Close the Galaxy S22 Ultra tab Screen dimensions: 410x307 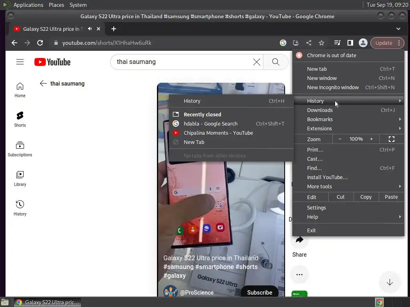tap(98, 29)
